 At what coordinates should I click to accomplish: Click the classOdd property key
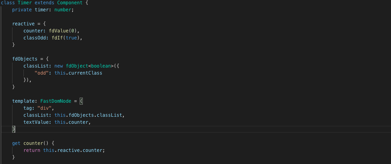36,38
